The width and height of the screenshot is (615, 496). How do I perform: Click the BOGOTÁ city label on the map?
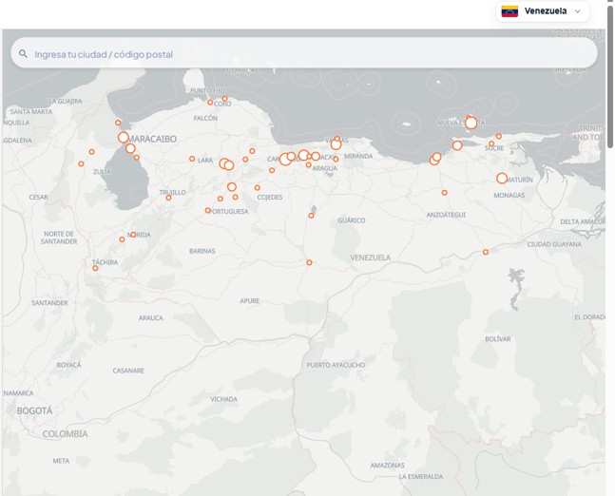(x=34, y=410)
